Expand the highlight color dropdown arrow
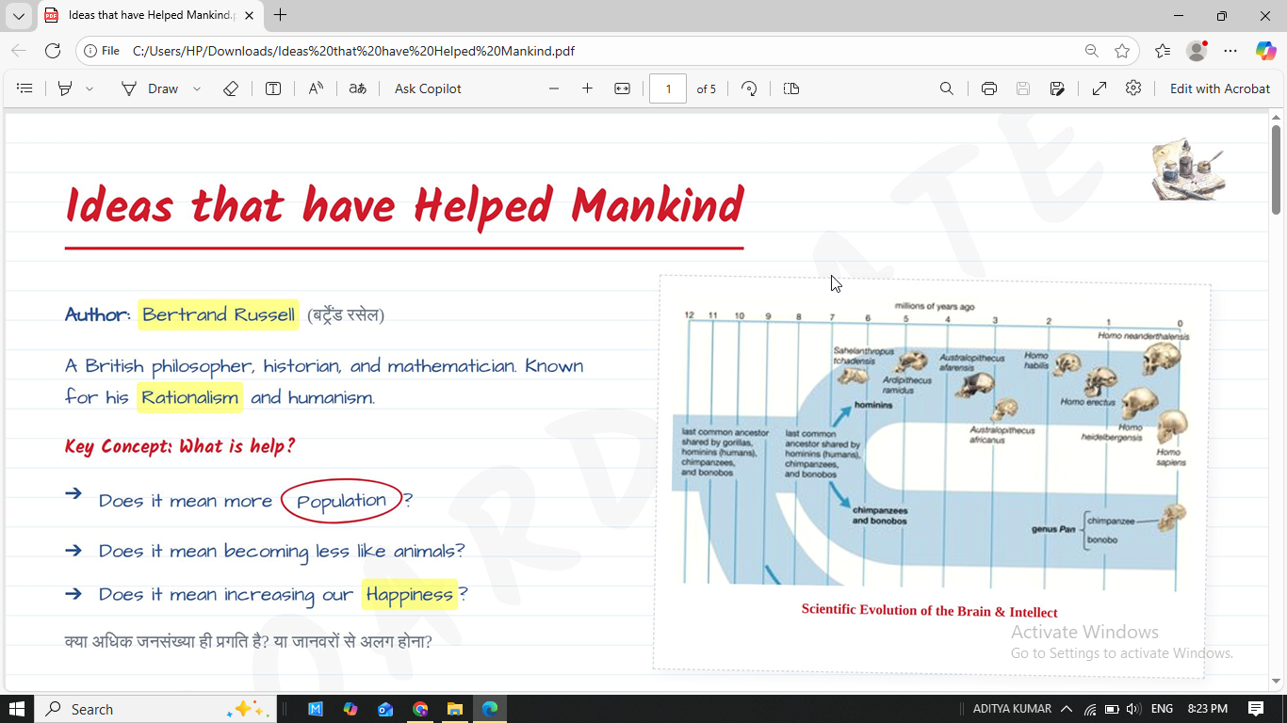The width and height of the screenshot is (1287, 723). pos(90,88)
